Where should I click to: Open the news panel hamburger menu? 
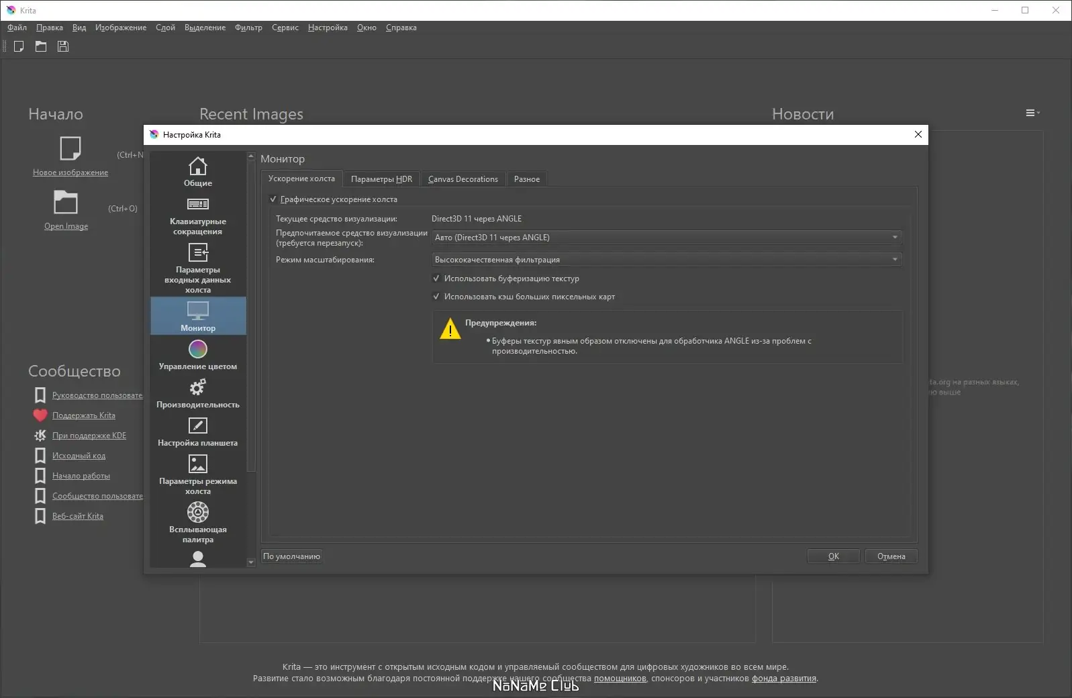point(1032,113)
